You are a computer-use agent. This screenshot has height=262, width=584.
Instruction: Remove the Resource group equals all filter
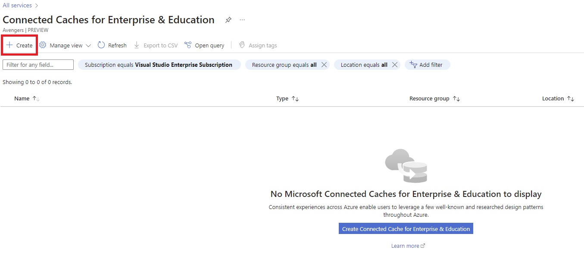coord(325,65)
